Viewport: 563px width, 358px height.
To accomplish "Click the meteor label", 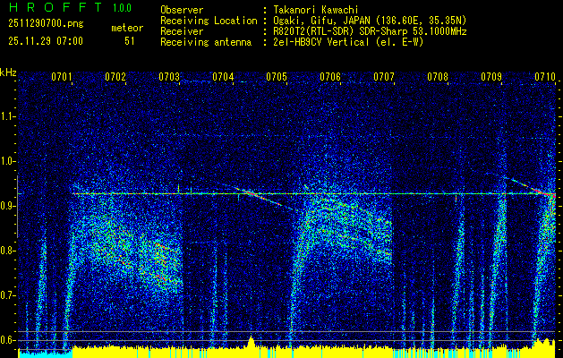I will click(127, 28).
